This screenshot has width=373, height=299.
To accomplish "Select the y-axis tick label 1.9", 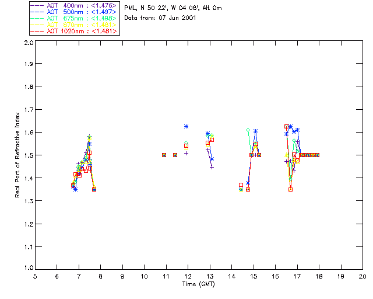I will tap(29, 64).
